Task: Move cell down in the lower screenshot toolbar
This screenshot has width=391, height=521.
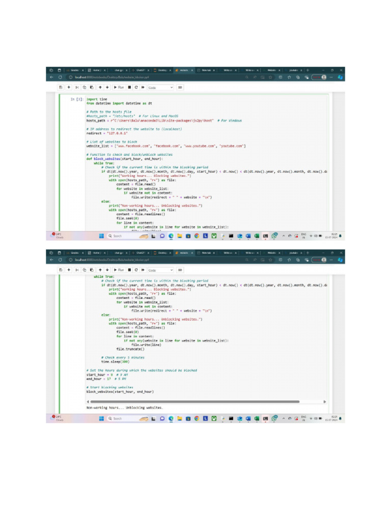Action: 107,270
